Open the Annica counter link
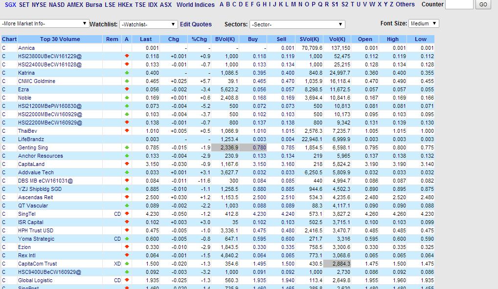The image size is (498, 289). pyautogui.click(x=26, y=48)
